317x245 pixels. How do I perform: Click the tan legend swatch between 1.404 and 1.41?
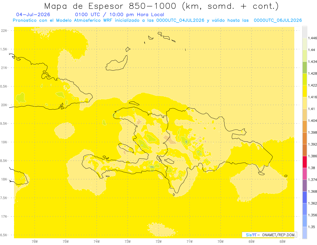(305, 115)
